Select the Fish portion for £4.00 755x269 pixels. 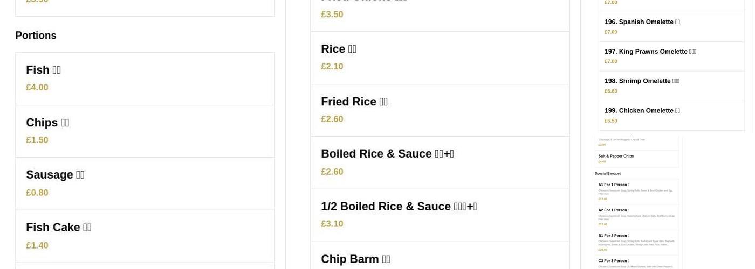pos(145,79)
